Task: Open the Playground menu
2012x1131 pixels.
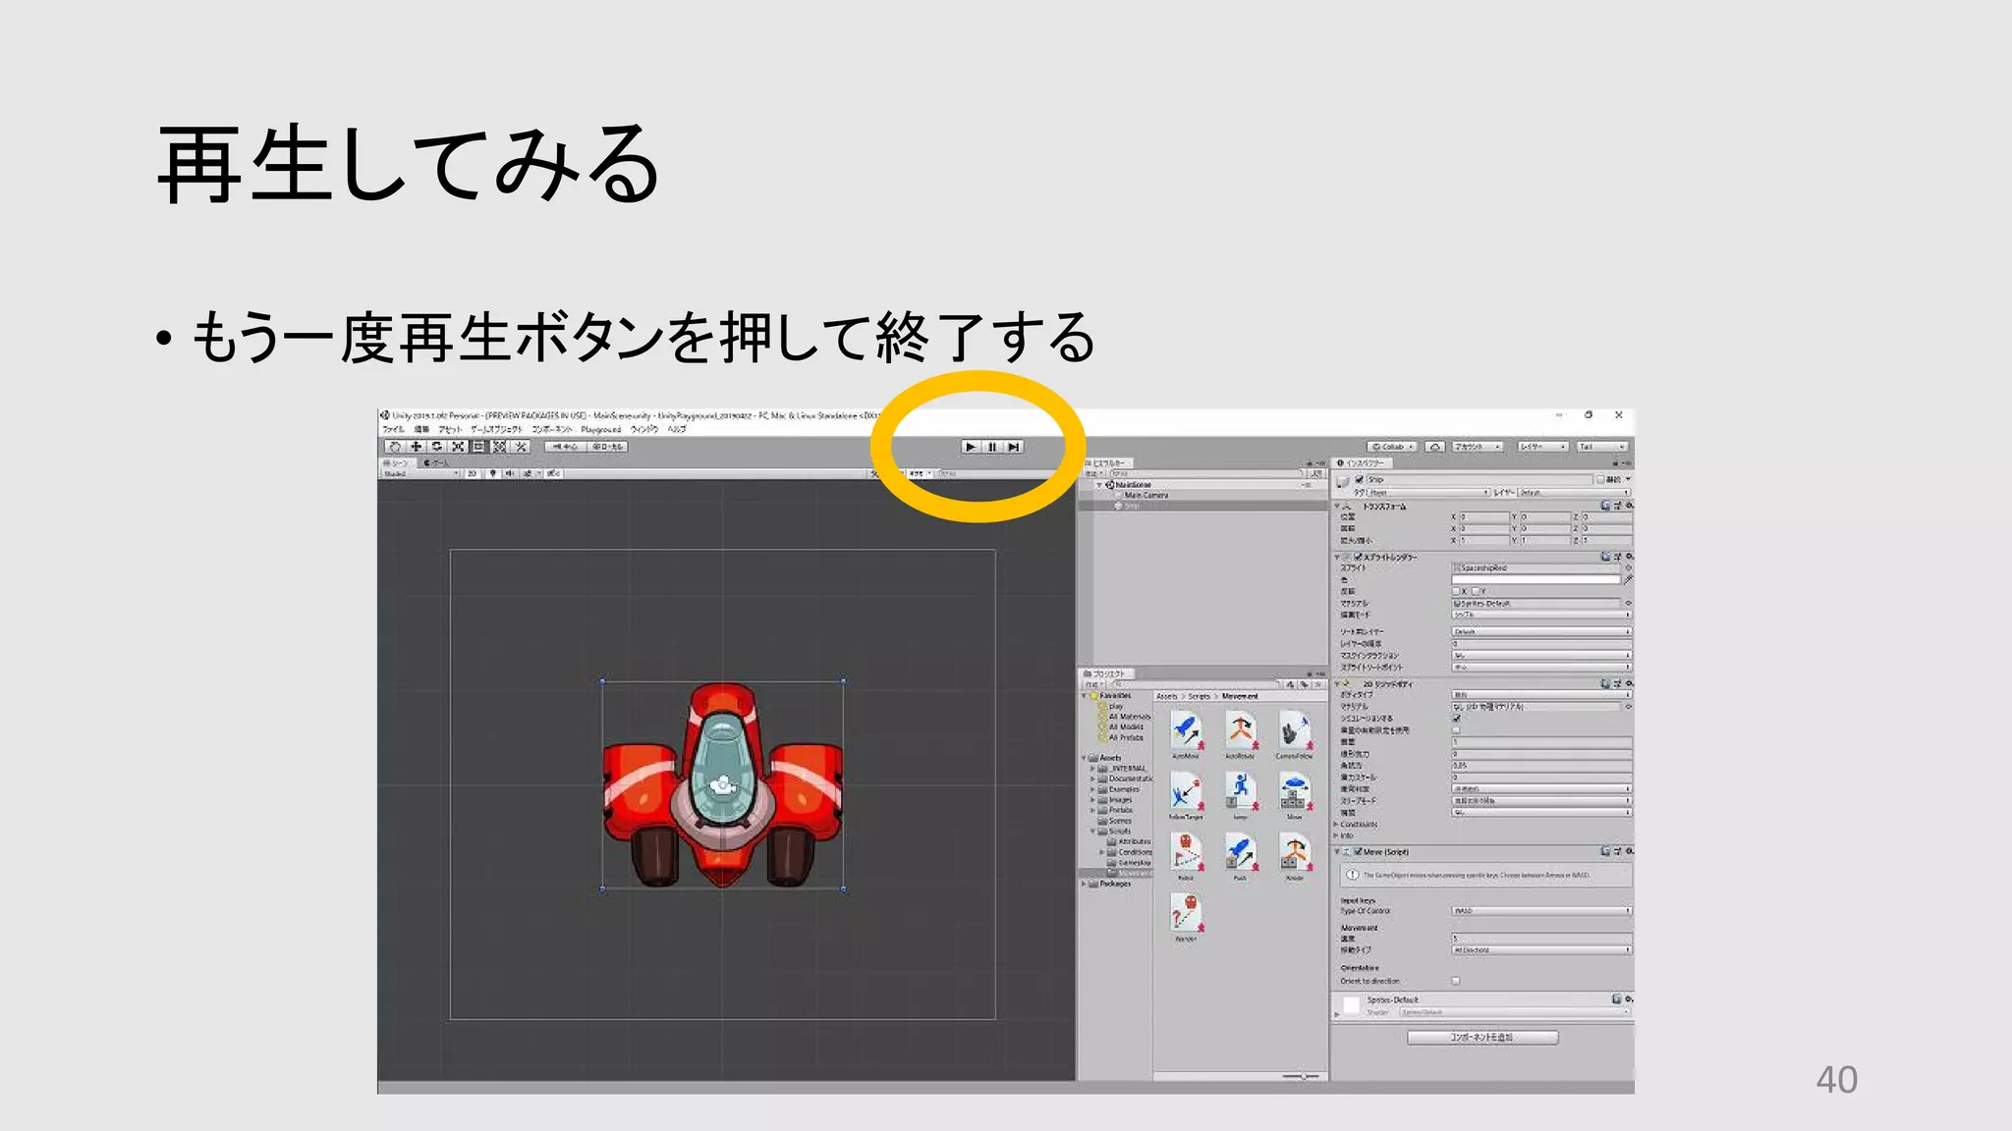Action: pyautogui.click(x=600, y=429)
